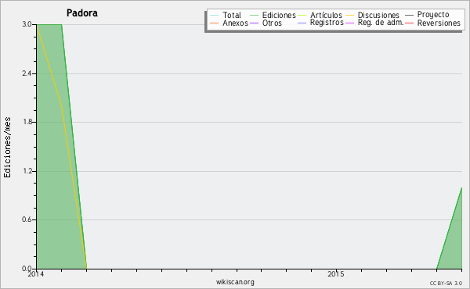Click the green area peak at 2015's end
The height and width of the screenshot is (289, 470).
[x=461, y=189]
